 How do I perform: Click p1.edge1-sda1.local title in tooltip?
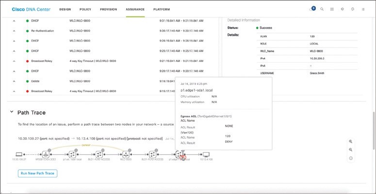coord(196,90)
